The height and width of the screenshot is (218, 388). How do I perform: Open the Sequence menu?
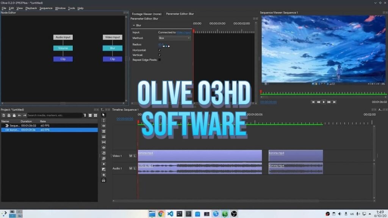click(46, 8)
